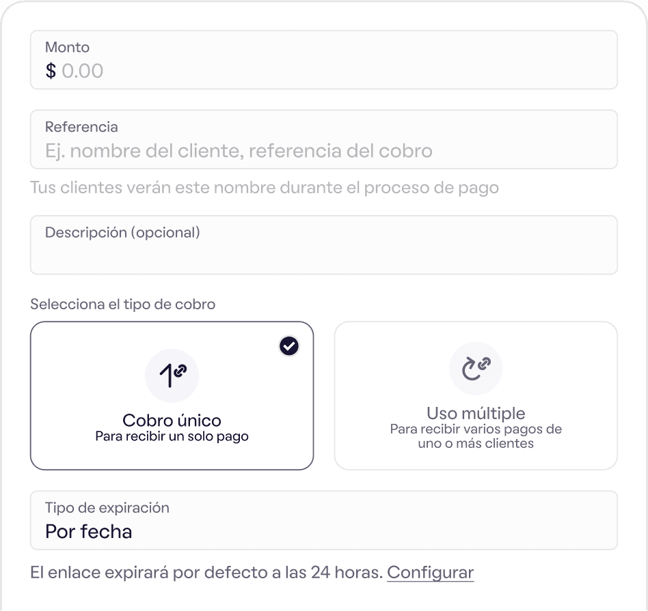The height and width of the screenshot is (611, 648).
Task: Click the single-use link icon in Cobro único
Action: click(x=172, y=375)
